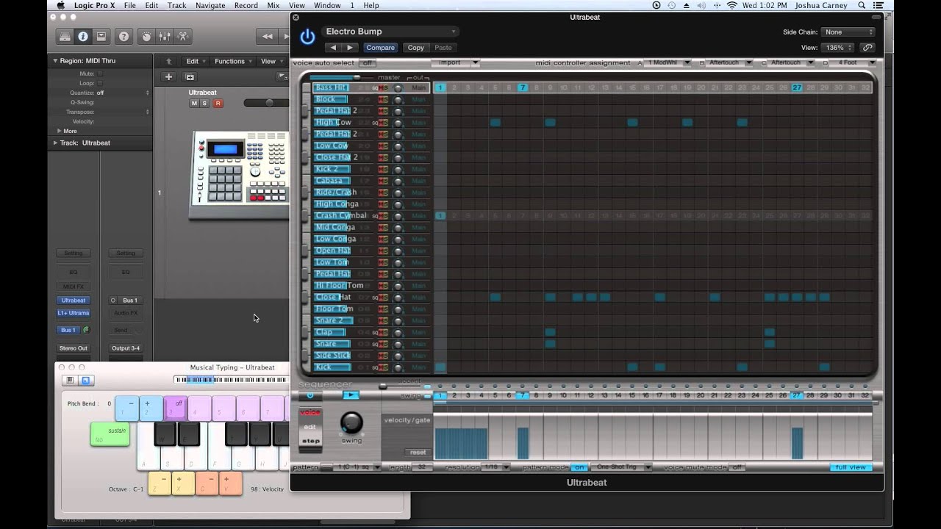
Task: Go to next Ultrabeat preset arrow
Action: tap(349, 48)
